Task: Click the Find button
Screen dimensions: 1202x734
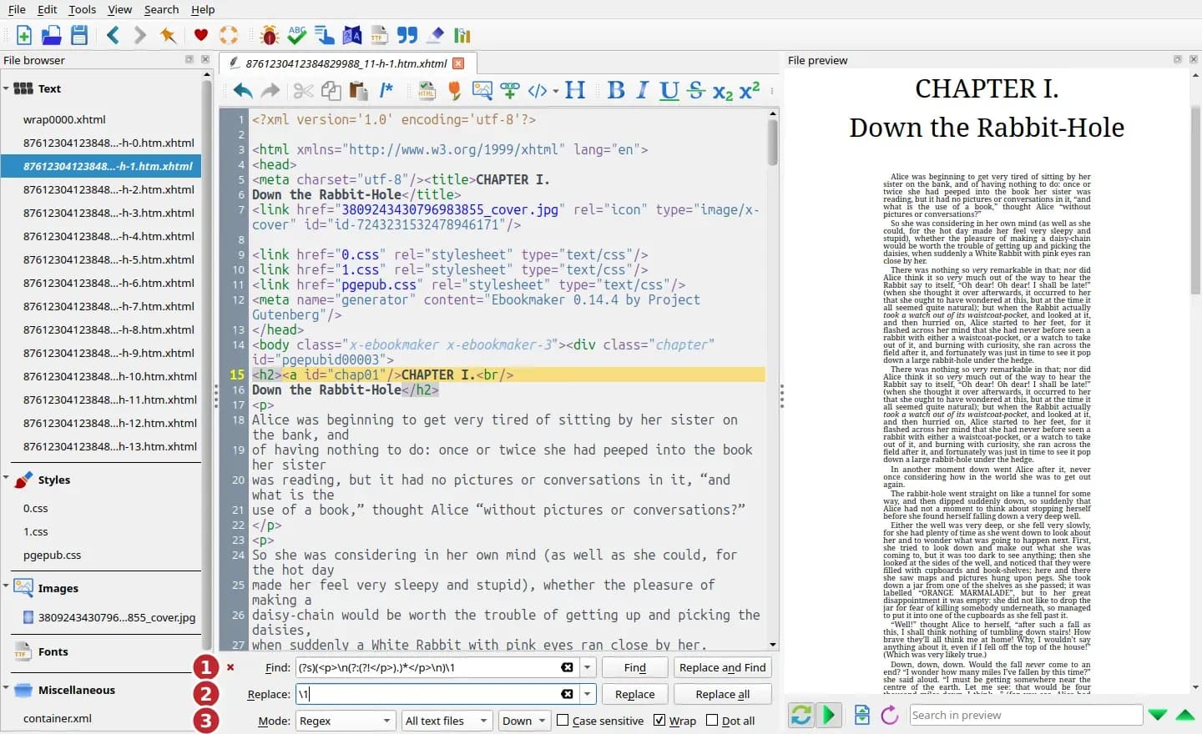Action: pos(634,667)
